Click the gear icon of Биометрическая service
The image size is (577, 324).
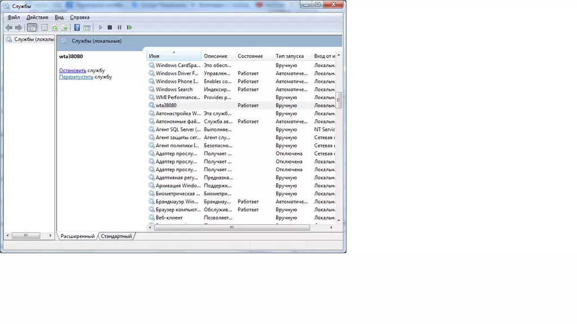click(151, 194)
